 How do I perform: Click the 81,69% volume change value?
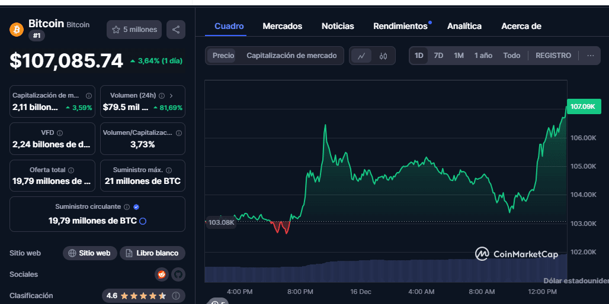tap(168, 108)
